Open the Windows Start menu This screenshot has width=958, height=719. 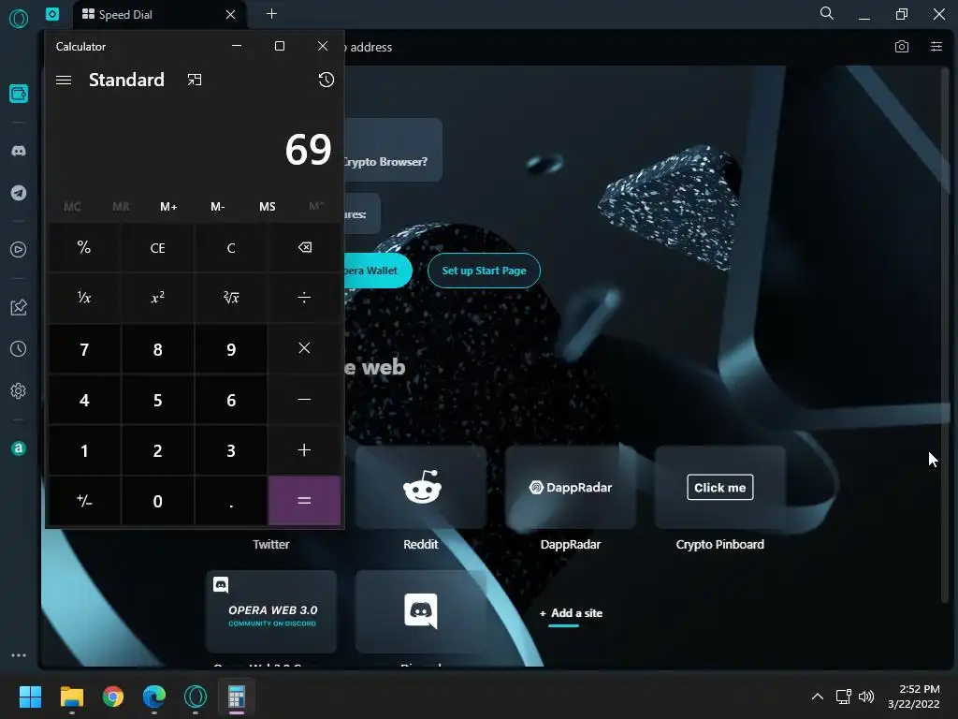pos(30,697)
